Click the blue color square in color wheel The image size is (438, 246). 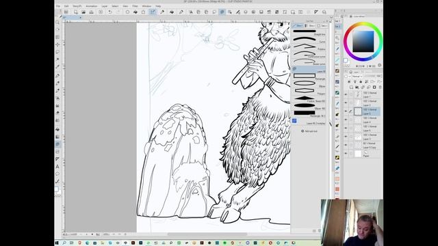tap(363, 42)
